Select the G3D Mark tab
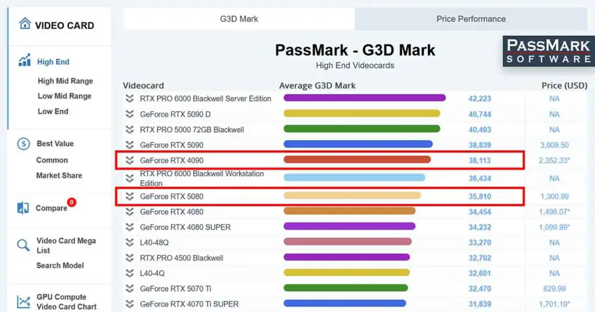The image size is (595, 312). tap(239, 19)
